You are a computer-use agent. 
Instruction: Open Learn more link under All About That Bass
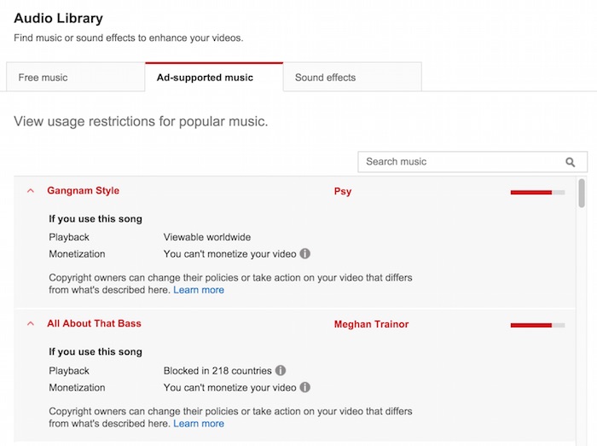[x=199, y=423]
